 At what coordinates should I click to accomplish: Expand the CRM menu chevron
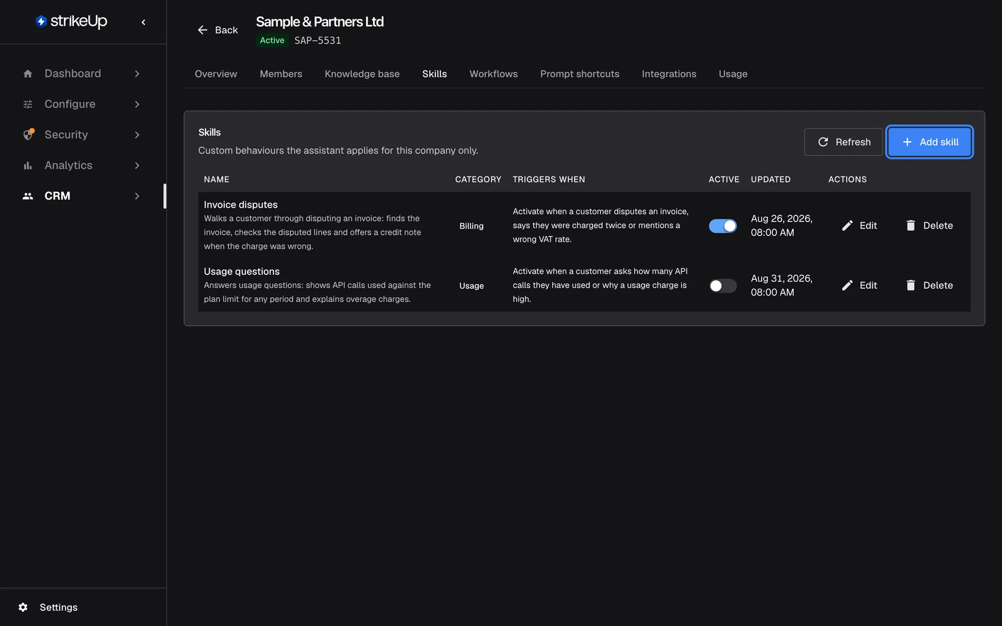137,196
